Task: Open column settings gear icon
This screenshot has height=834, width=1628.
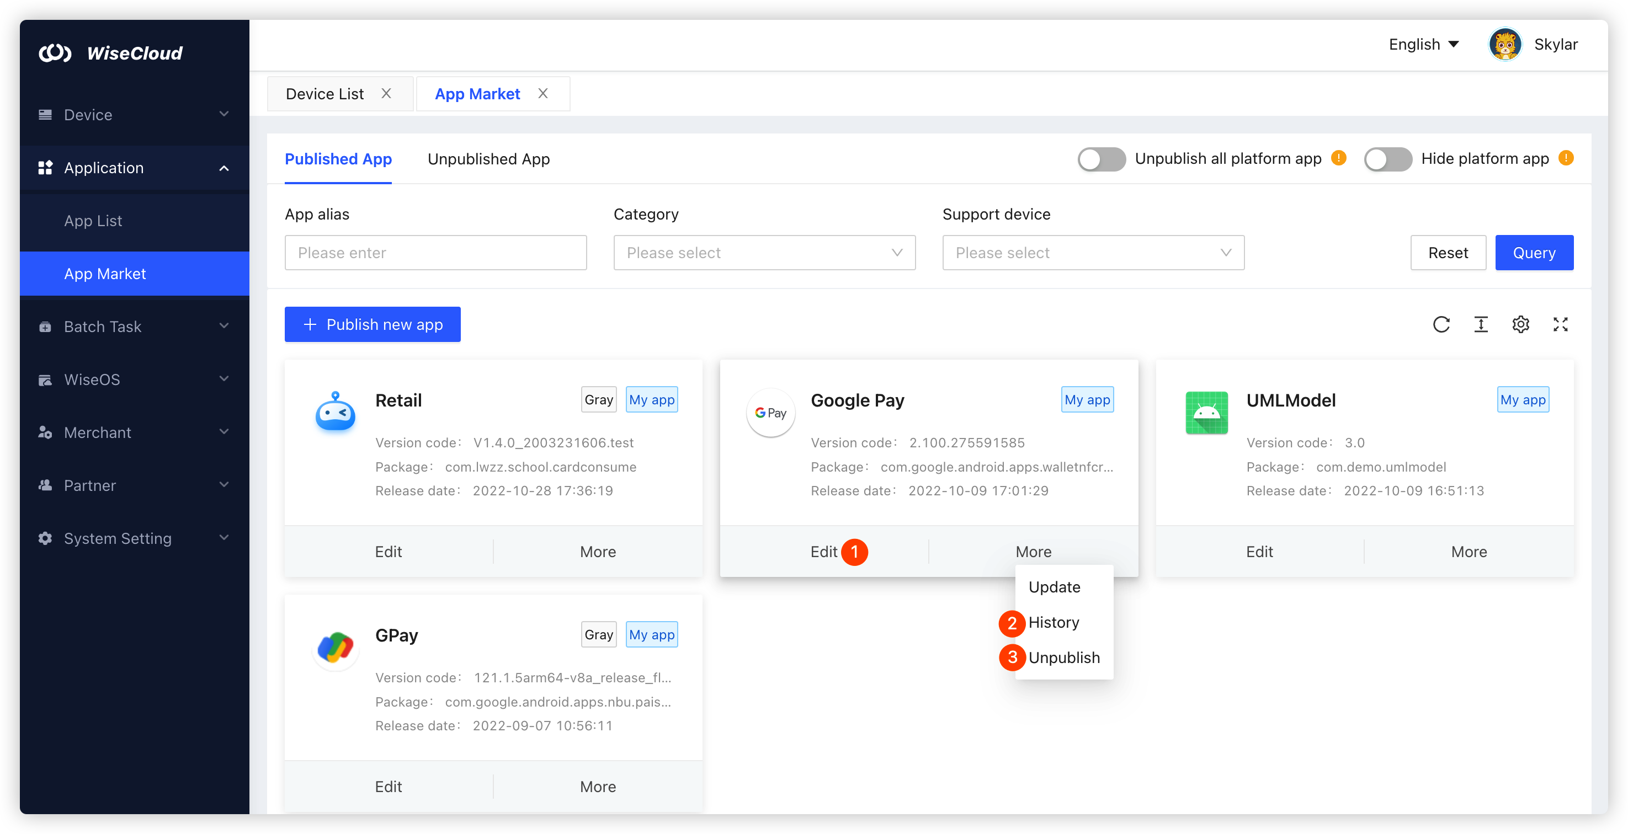Action: pos(1520,325)
